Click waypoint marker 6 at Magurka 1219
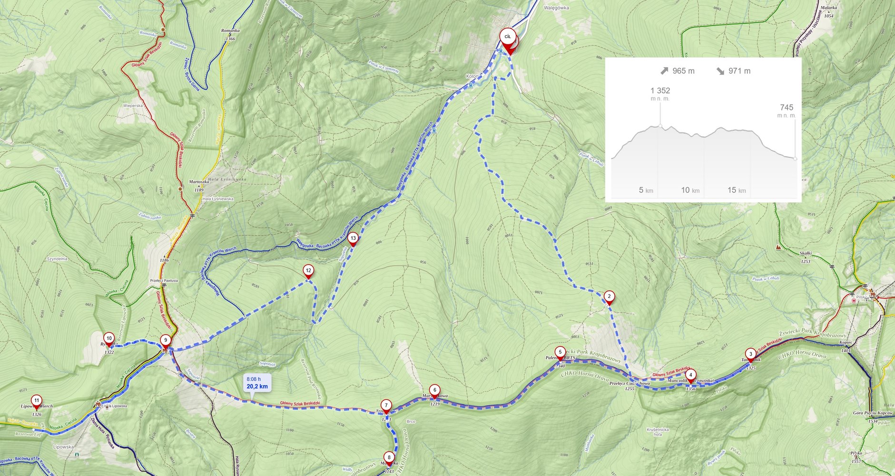This screenshot has height=476, width=895. [x=434, y=391]
